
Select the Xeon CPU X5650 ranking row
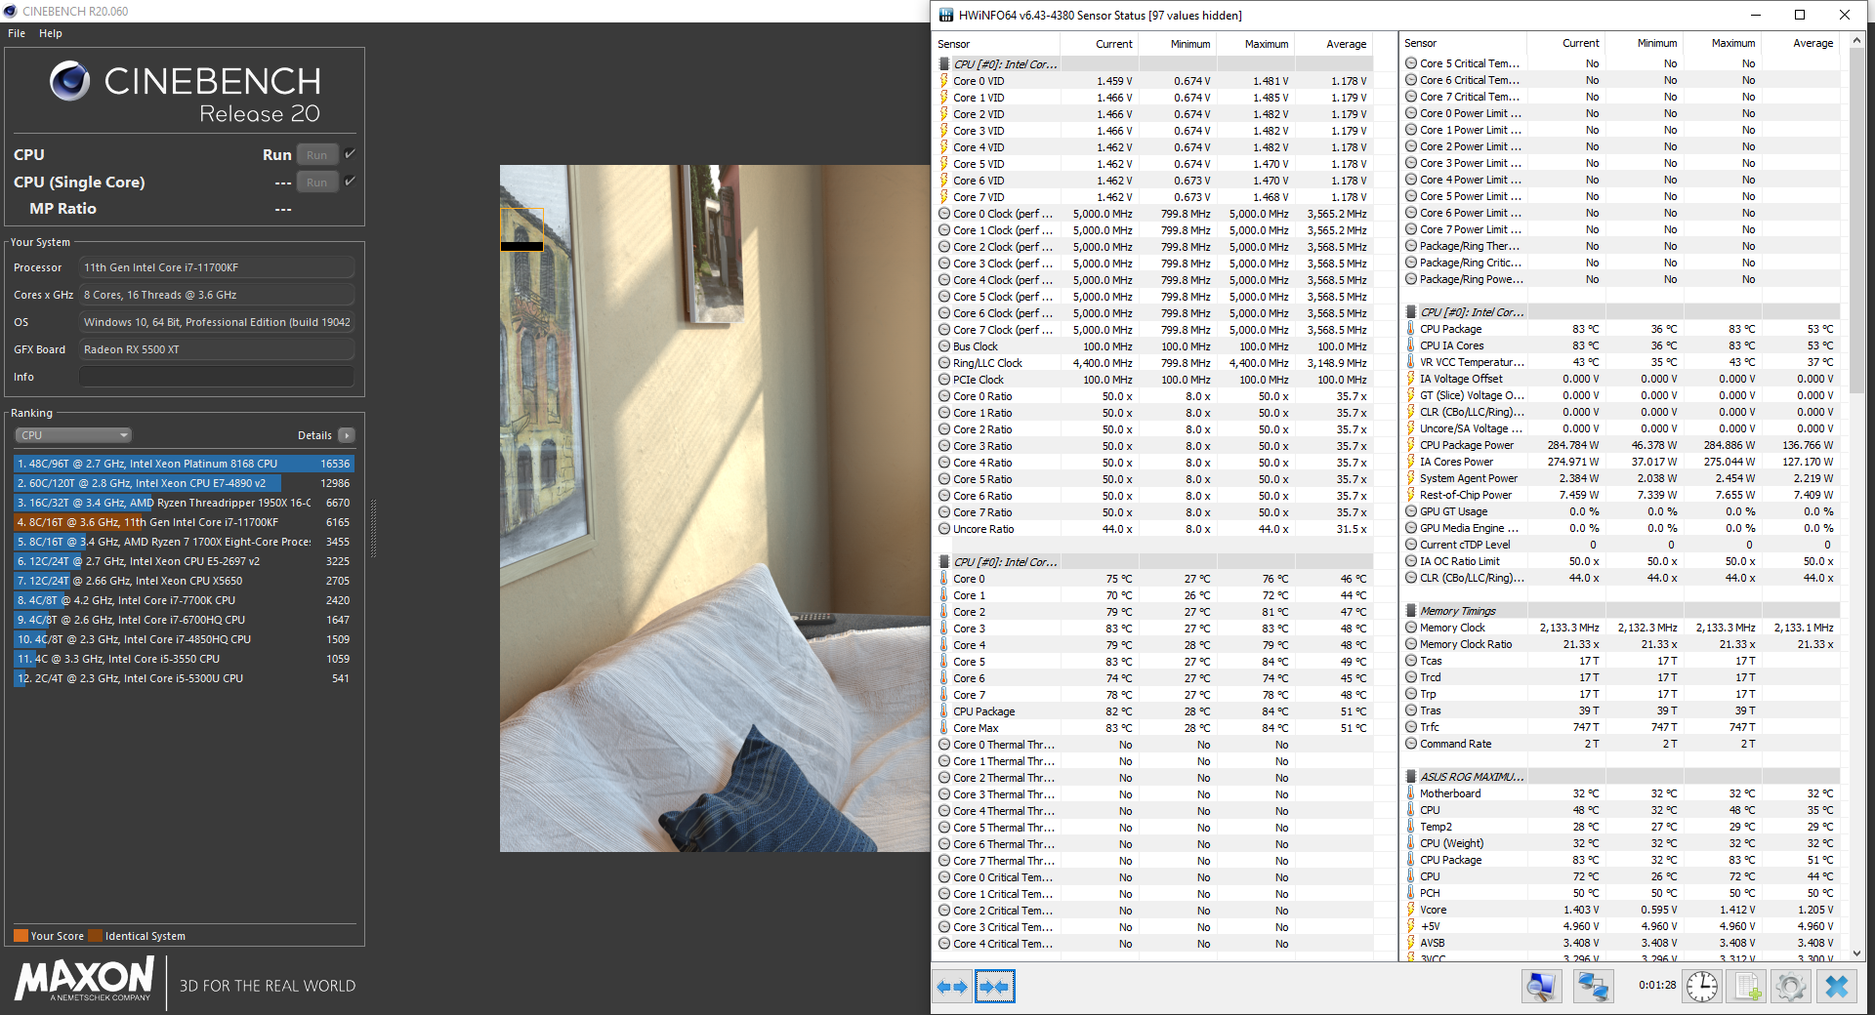tap(184, 581)
